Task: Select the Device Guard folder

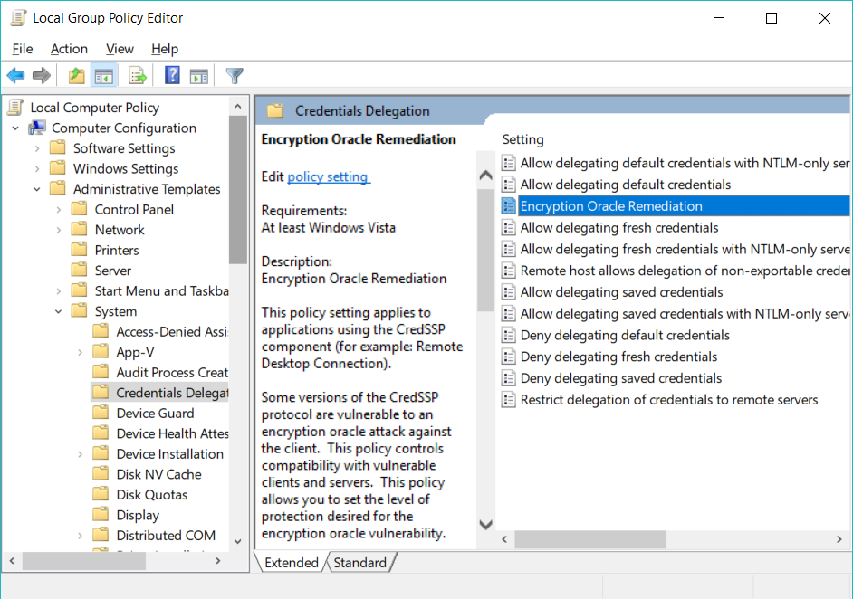Action: [155, 414]
